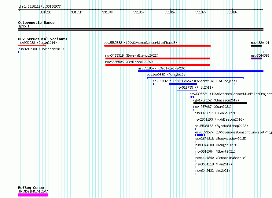Click the 33185k ruler tick label
The width and height of the screenshot is (272, 198).
click(139, 12)
